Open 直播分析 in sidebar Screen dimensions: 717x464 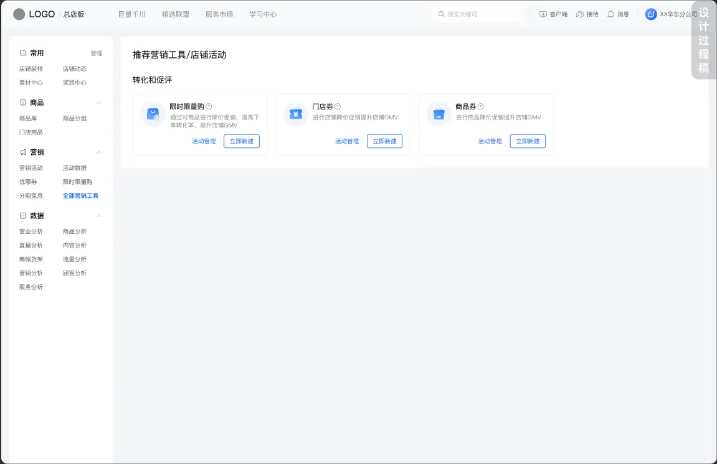(x=31, y=245)
